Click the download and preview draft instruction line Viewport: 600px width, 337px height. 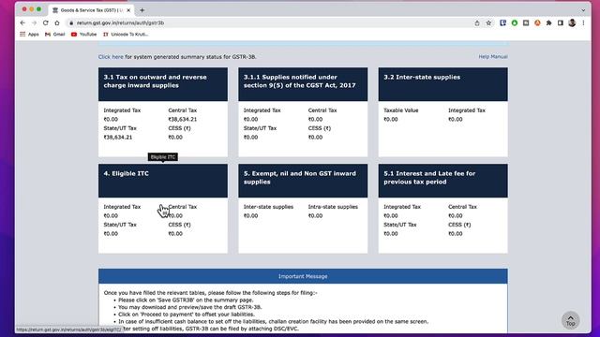pos(190,307)
